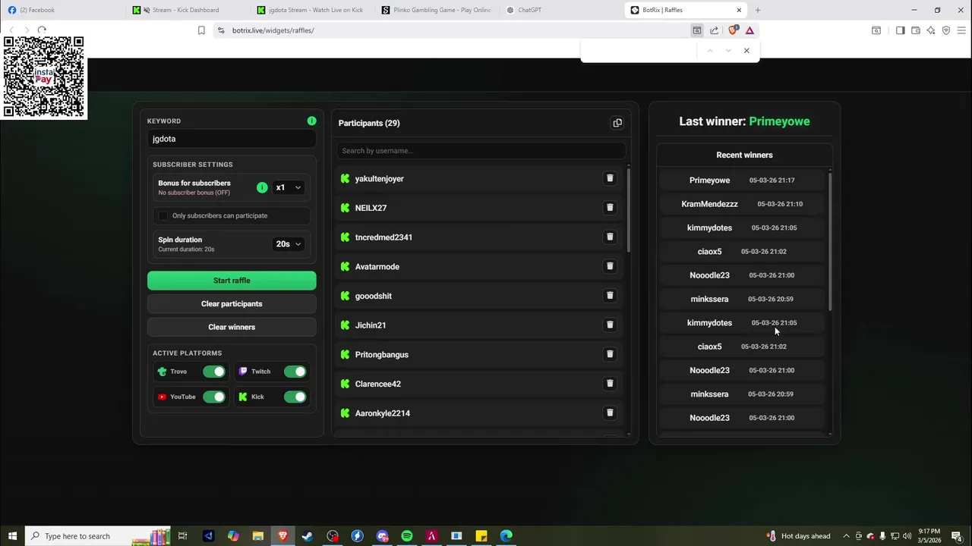Click the Participants (29) heading

point(369,123)
